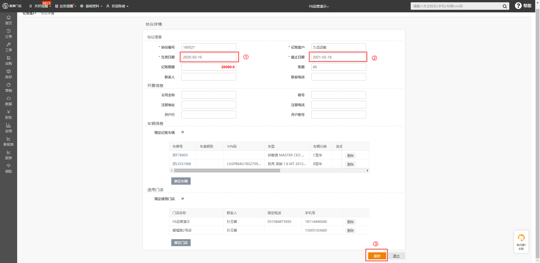Open the 营销 marketing sidebar icon
Screen dimensions: 540x263
(x=8, y=87)
